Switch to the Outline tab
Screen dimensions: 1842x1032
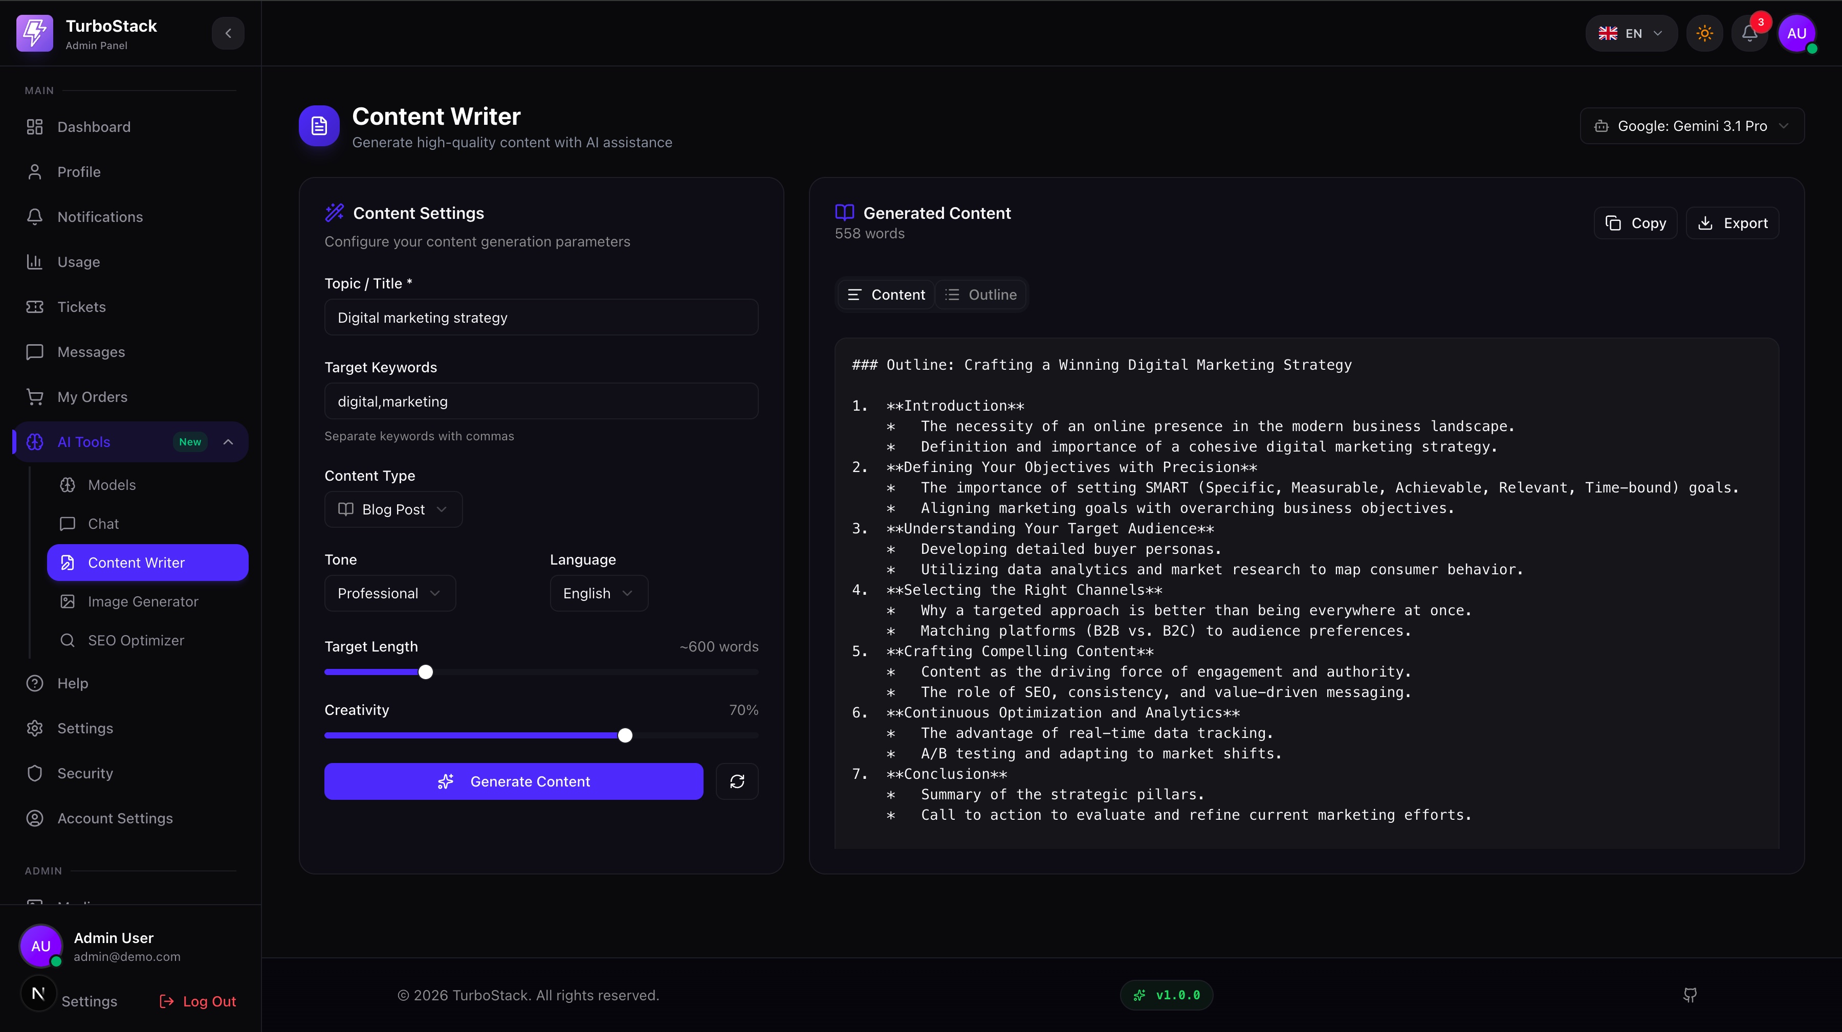point(981,295)
